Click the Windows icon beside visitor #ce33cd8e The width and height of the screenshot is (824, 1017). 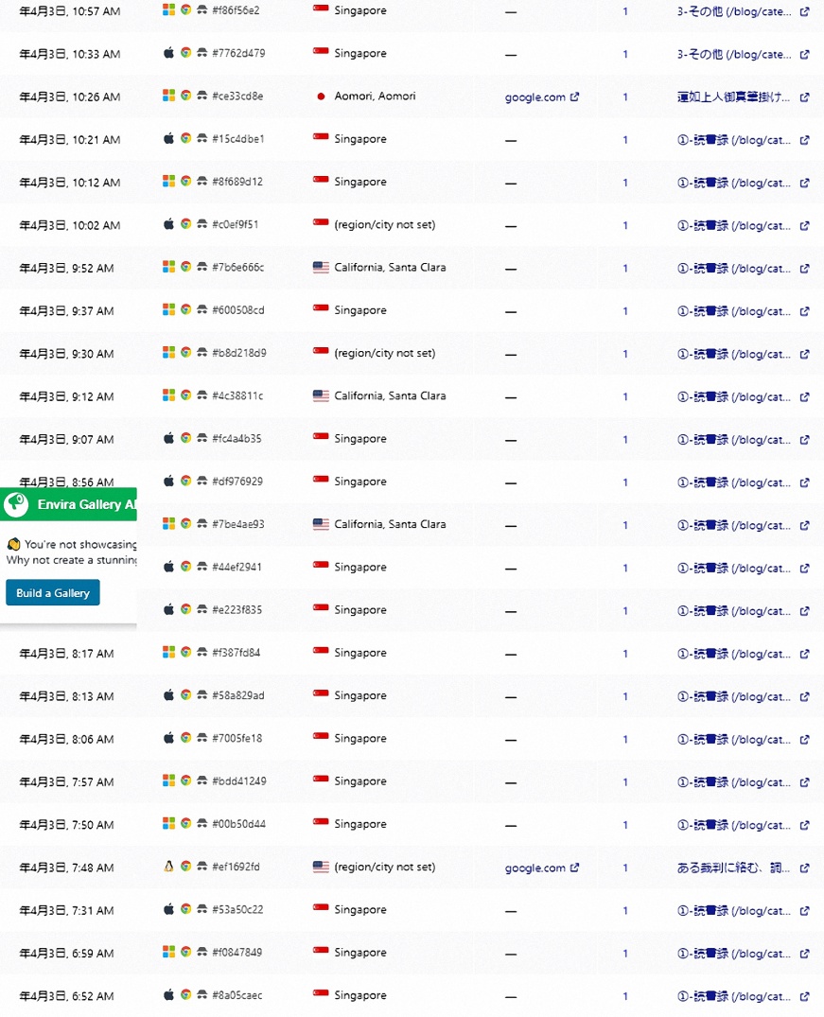coord(169,96)
